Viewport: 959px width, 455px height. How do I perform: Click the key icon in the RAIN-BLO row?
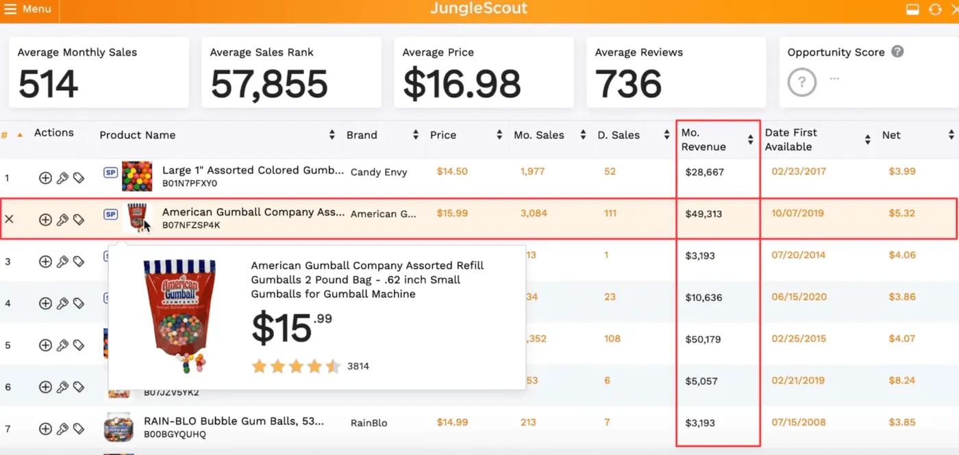point(62,429)
